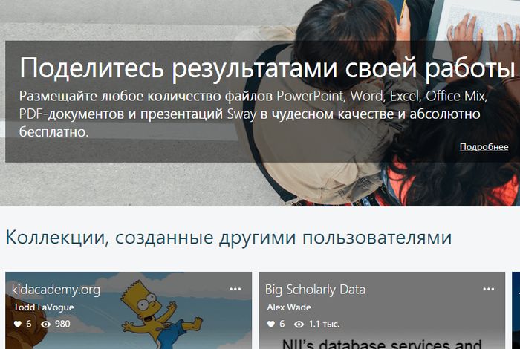Open the Big Scholarly Data collection title

tap(316, 289)
